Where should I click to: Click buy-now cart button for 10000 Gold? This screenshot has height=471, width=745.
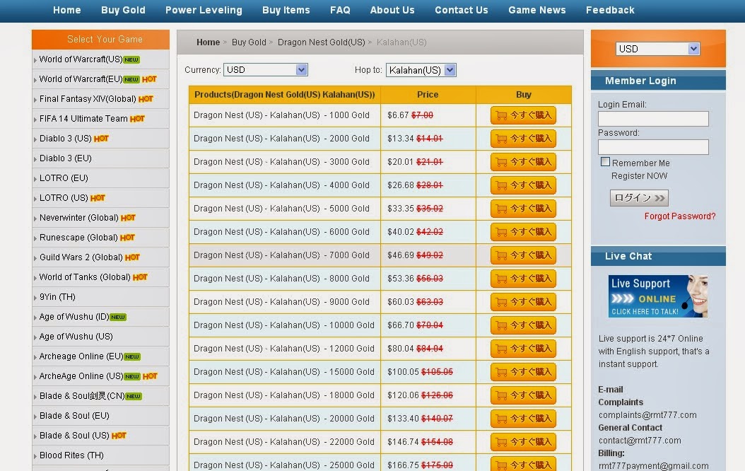(523, 325)
